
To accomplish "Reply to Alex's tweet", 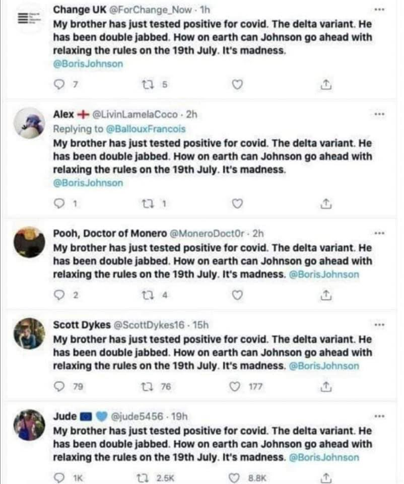I will pos(58,203).
